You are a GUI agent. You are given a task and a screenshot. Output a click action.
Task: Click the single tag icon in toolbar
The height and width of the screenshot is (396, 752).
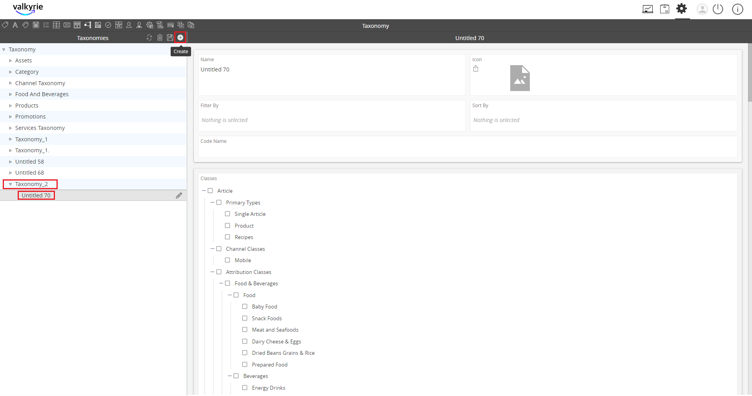coord(5,25)
